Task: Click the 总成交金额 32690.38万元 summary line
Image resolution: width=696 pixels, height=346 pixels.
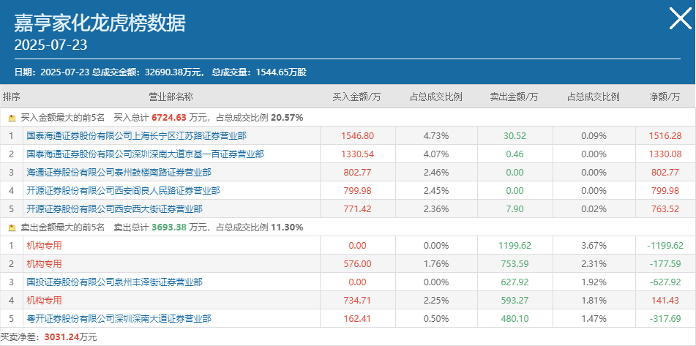Action: coord(160,72)
